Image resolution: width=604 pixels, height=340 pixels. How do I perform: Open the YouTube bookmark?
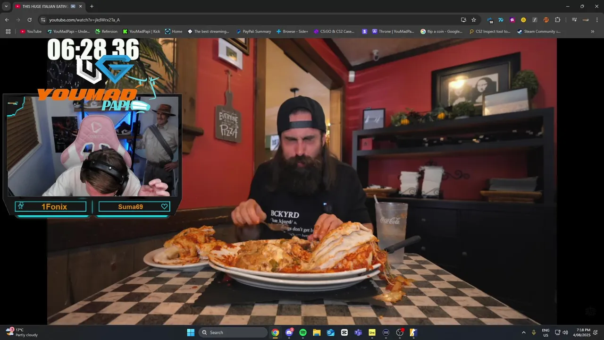31,32
